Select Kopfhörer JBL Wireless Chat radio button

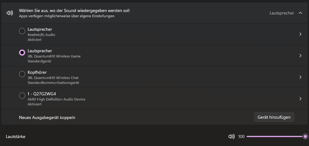click(22, 74)
